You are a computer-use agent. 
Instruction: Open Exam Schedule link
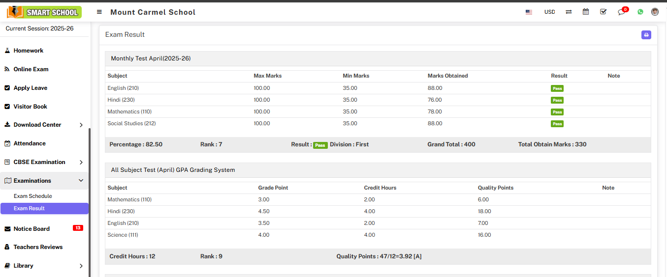pyautogui.click(x=33, y=196)
